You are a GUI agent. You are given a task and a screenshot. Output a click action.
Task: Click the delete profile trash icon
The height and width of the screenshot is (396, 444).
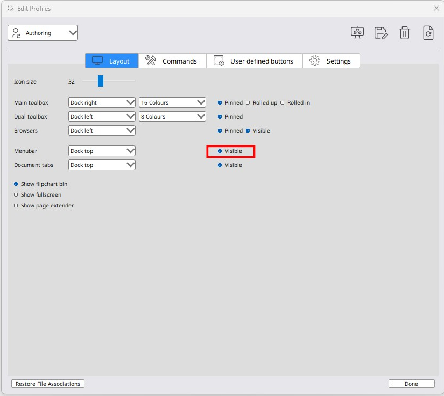pyautogui.click(x=405, y=33)
